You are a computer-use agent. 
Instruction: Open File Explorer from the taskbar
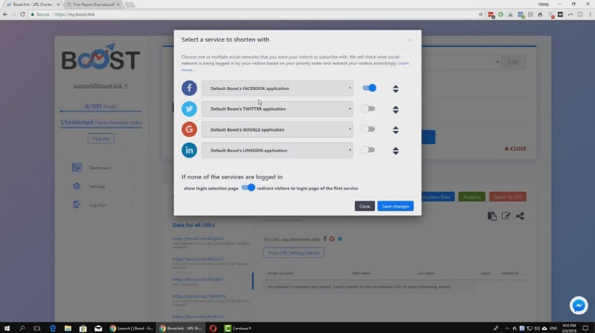pyautogui.click(x=68, y=328)
